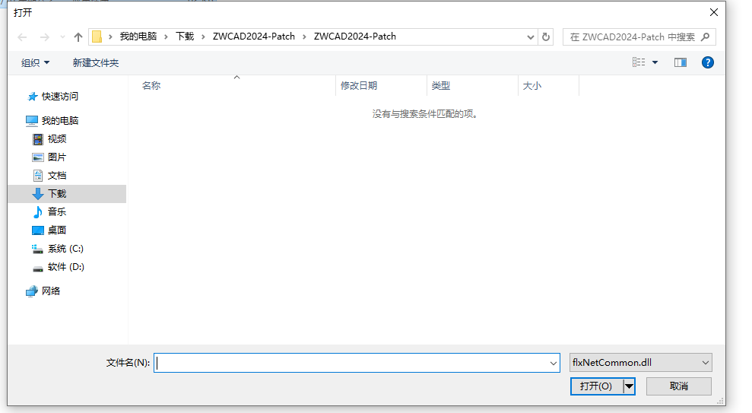Open the flxNetCommon.dll file type dropdown
This screenshot has width=752, height=413.
[x=640, y=363]
